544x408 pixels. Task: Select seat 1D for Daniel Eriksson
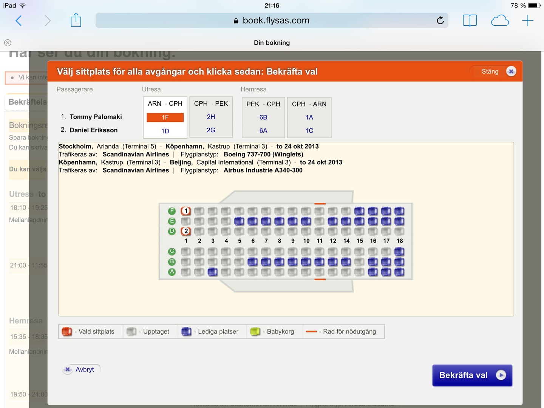point(165,131)
